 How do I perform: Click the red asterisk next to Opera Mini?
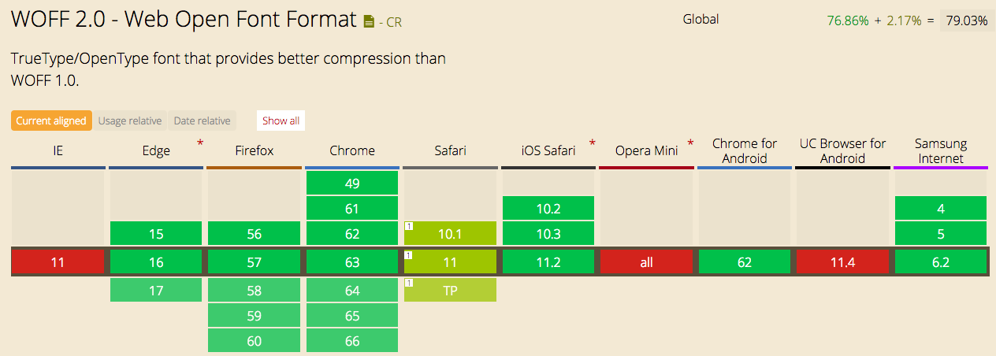690,144
